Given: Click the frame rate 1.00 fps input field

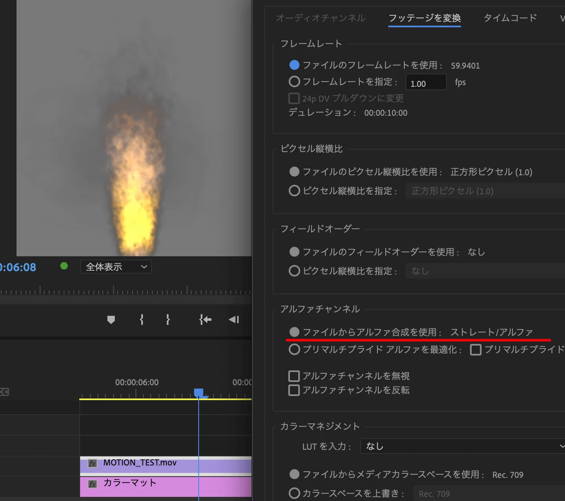Looking at the screenshot, I should point(426,82).
